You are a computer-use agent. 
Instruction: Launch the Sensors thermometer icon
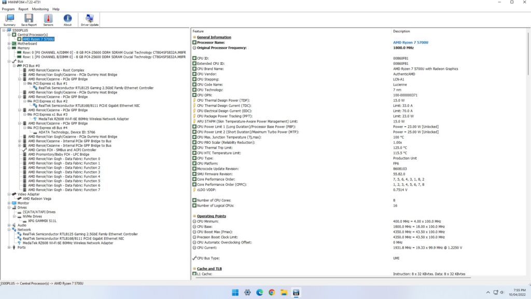48,20
